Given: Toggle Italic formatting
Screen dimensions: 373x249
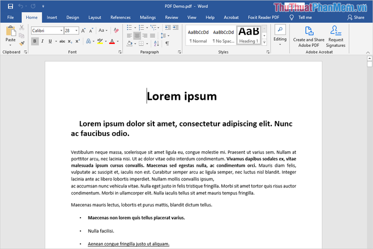Looking at the screenshot, I should tap(42, 41).
